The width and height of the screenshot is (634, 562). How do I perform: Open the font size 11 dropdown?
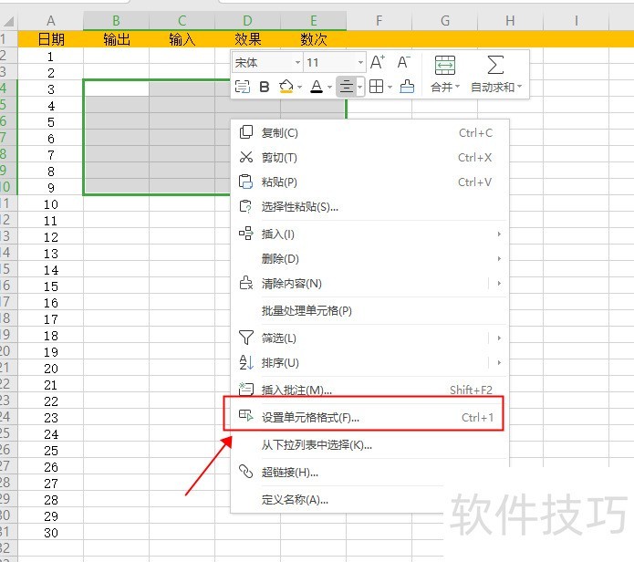359,63
